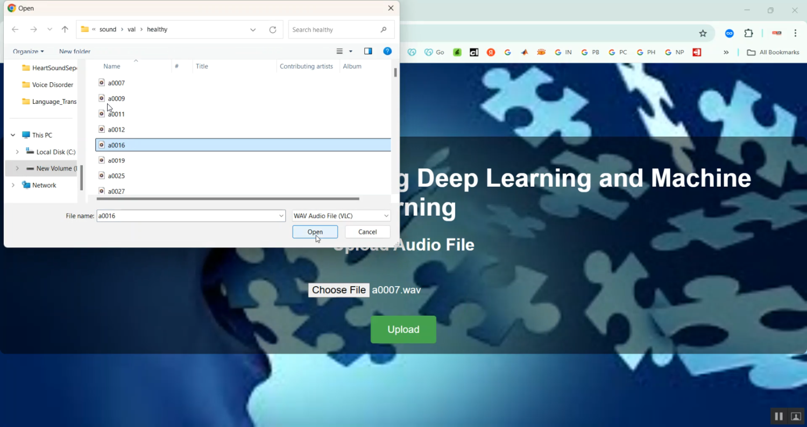This screenshot has height=427, width=807.
Task: Click the Back arrow in file dialog
Action: [15, 30]
